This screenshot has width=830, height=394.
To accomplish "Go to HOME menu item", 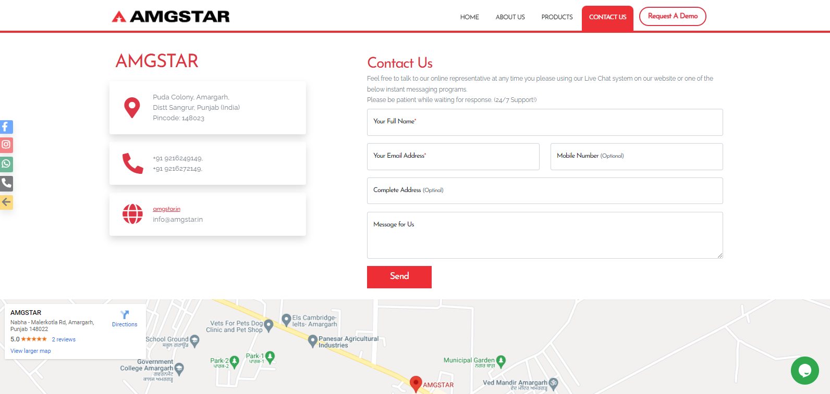I will [469, 17].
